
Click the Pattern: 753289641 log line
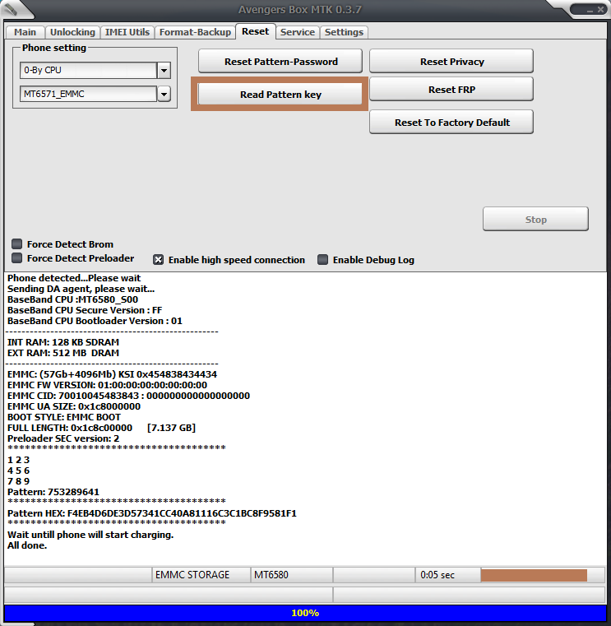click(53, 492)
